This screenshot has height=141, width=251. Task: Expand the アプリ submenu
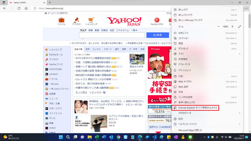[207, 54]
